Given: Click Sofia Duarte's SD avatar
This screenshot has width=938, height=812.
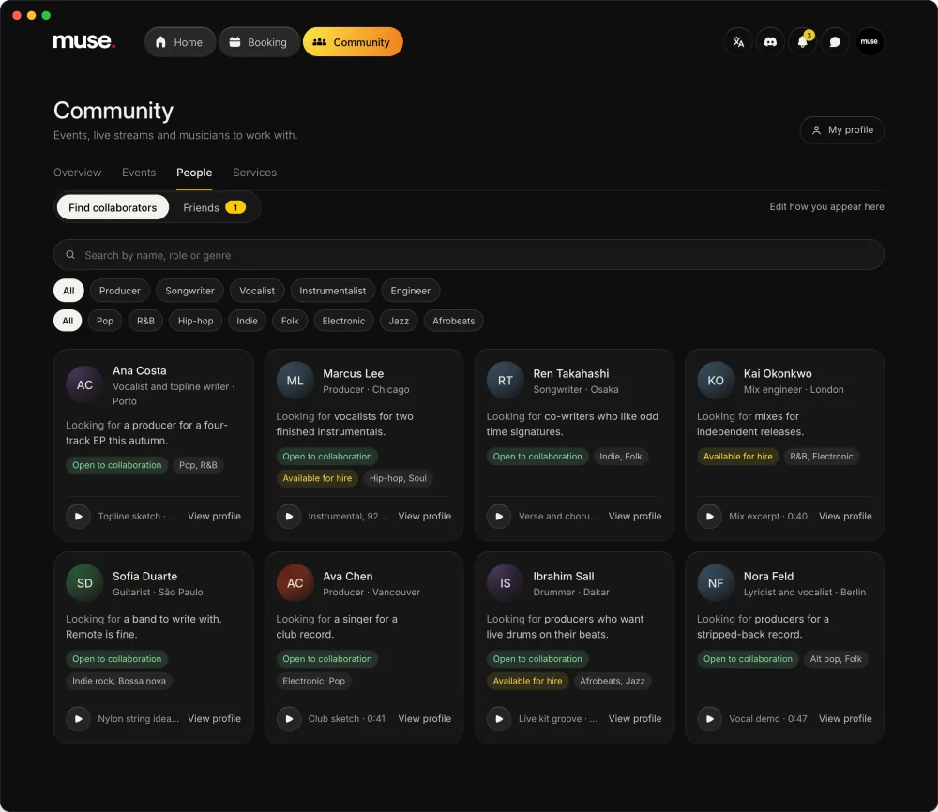Looking at the screenshot, I should [85, 583].
